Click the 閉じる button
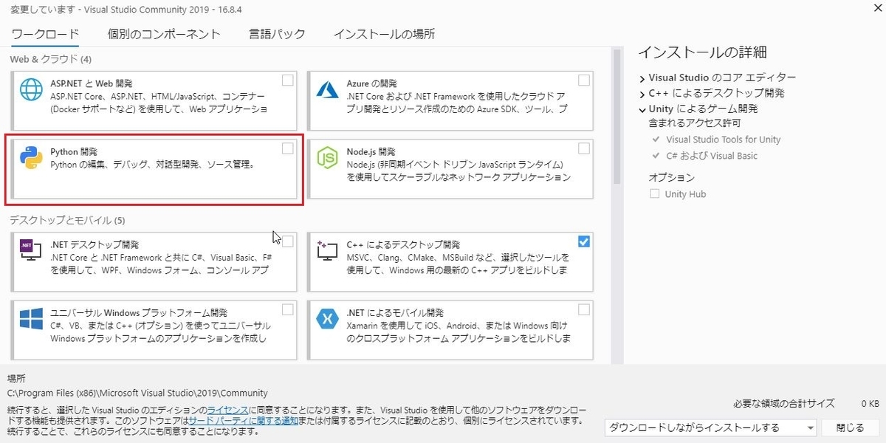This screenshot has height=443, width=886. [x=850, y=427]
